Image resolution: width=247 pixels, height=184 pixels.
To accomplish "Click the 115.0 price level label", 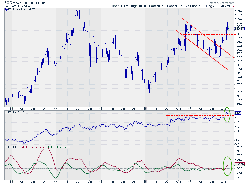I will coord(238,11).
